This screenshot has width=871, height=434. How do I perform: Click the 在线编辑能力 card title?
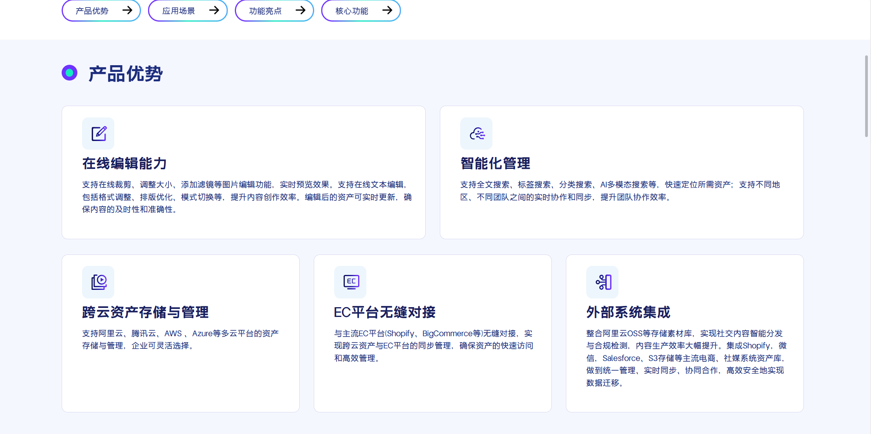tap(124, 163)
